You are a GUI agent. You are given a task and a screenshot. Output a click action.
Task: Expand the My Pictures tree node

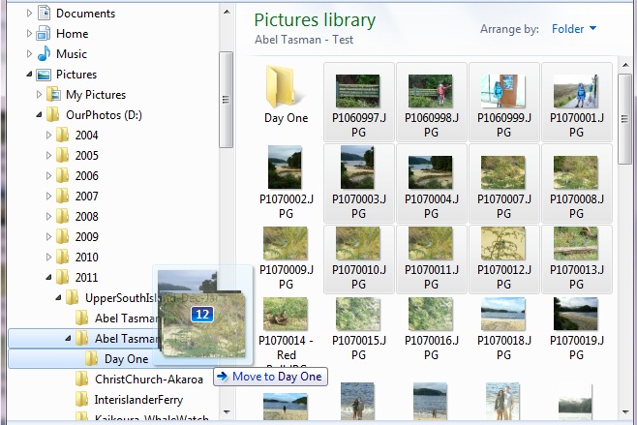pyautogui.click(x=39, y=95)
